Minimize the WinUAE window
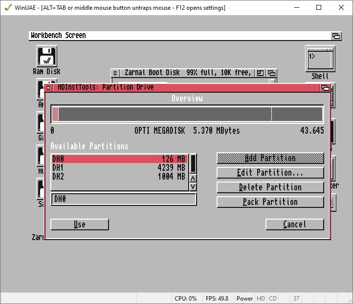Viewport: 353px width, 304px height. [297, 7]
